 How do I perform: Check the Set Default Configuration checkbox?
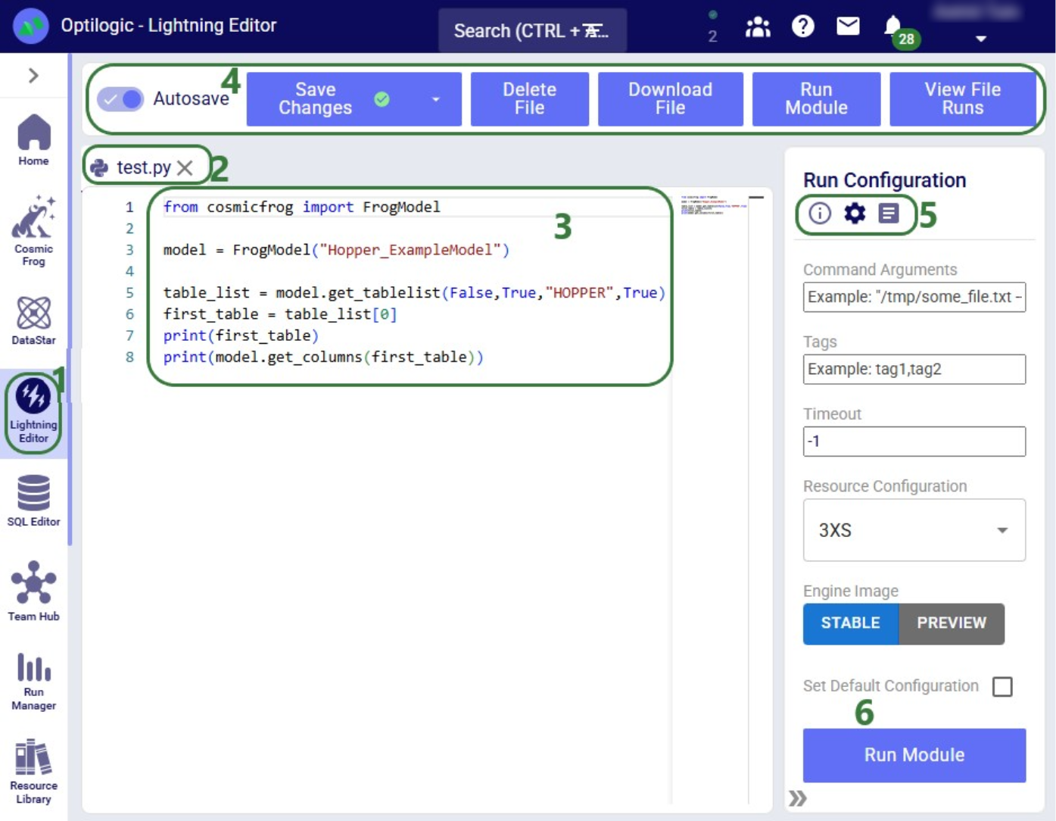[x=1002, y=686]
